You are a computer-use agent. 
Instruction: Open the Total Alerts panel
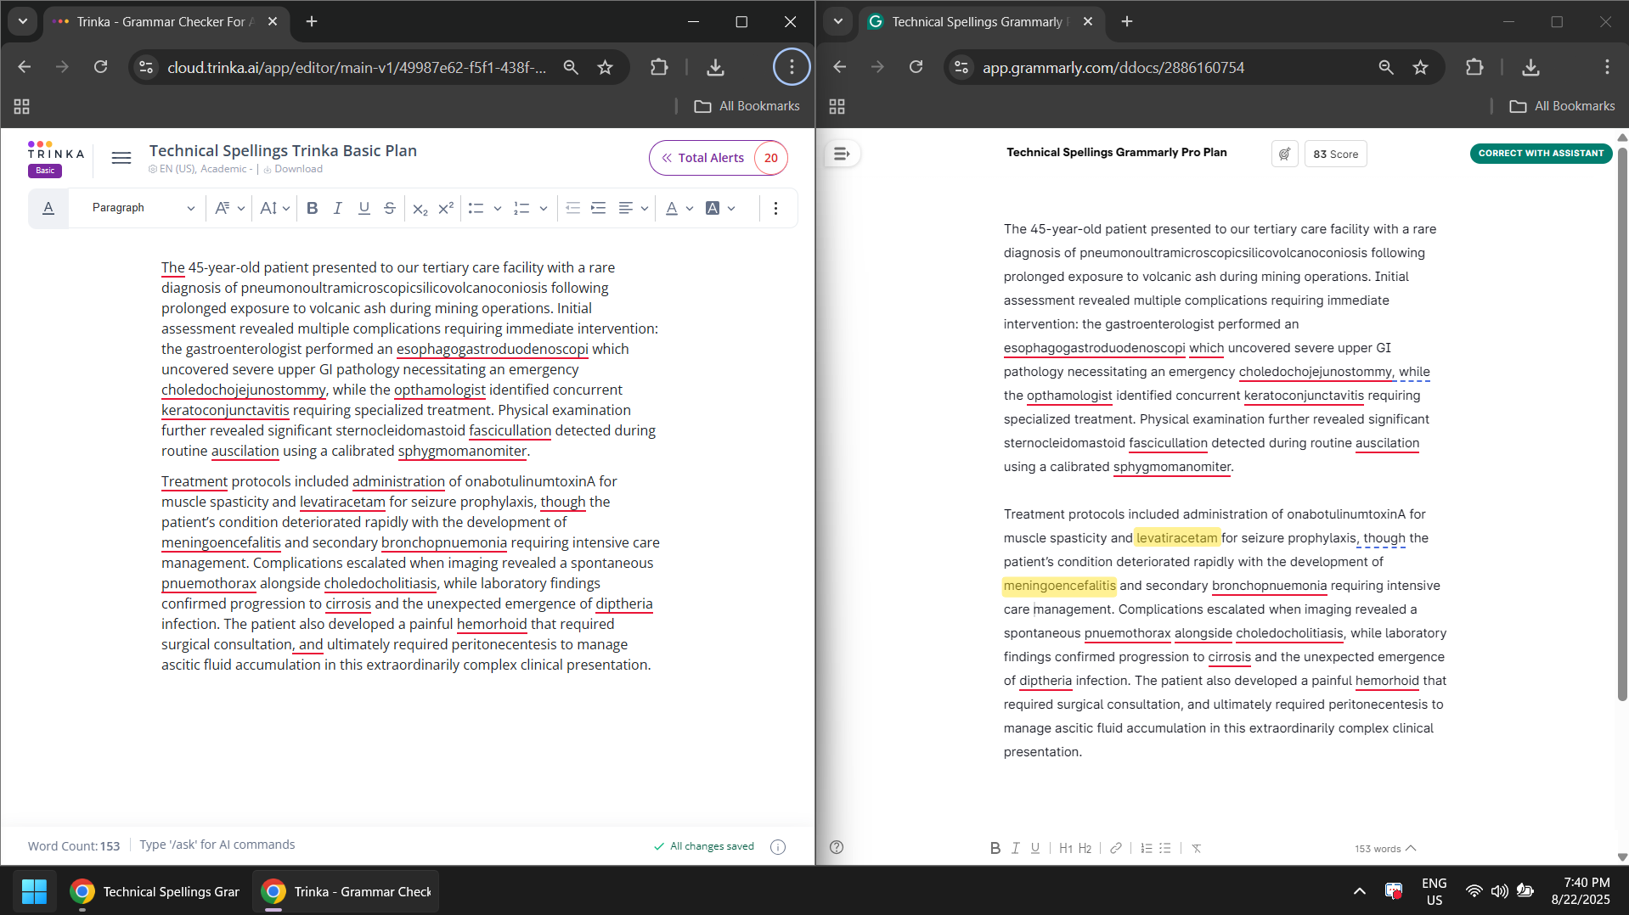(x=719, y=158)
